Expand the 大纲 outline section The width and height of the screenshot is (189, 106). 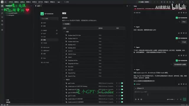coord(7,100)
